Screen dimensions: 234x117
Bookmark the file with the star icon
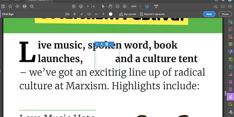point(10,6)
